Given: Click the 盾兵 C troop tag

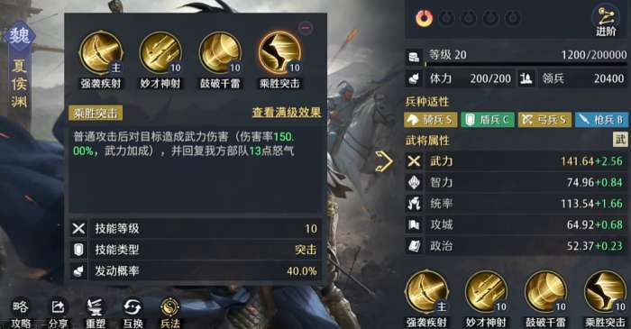Looking at the screenshot, I should [x=488, y=120].
